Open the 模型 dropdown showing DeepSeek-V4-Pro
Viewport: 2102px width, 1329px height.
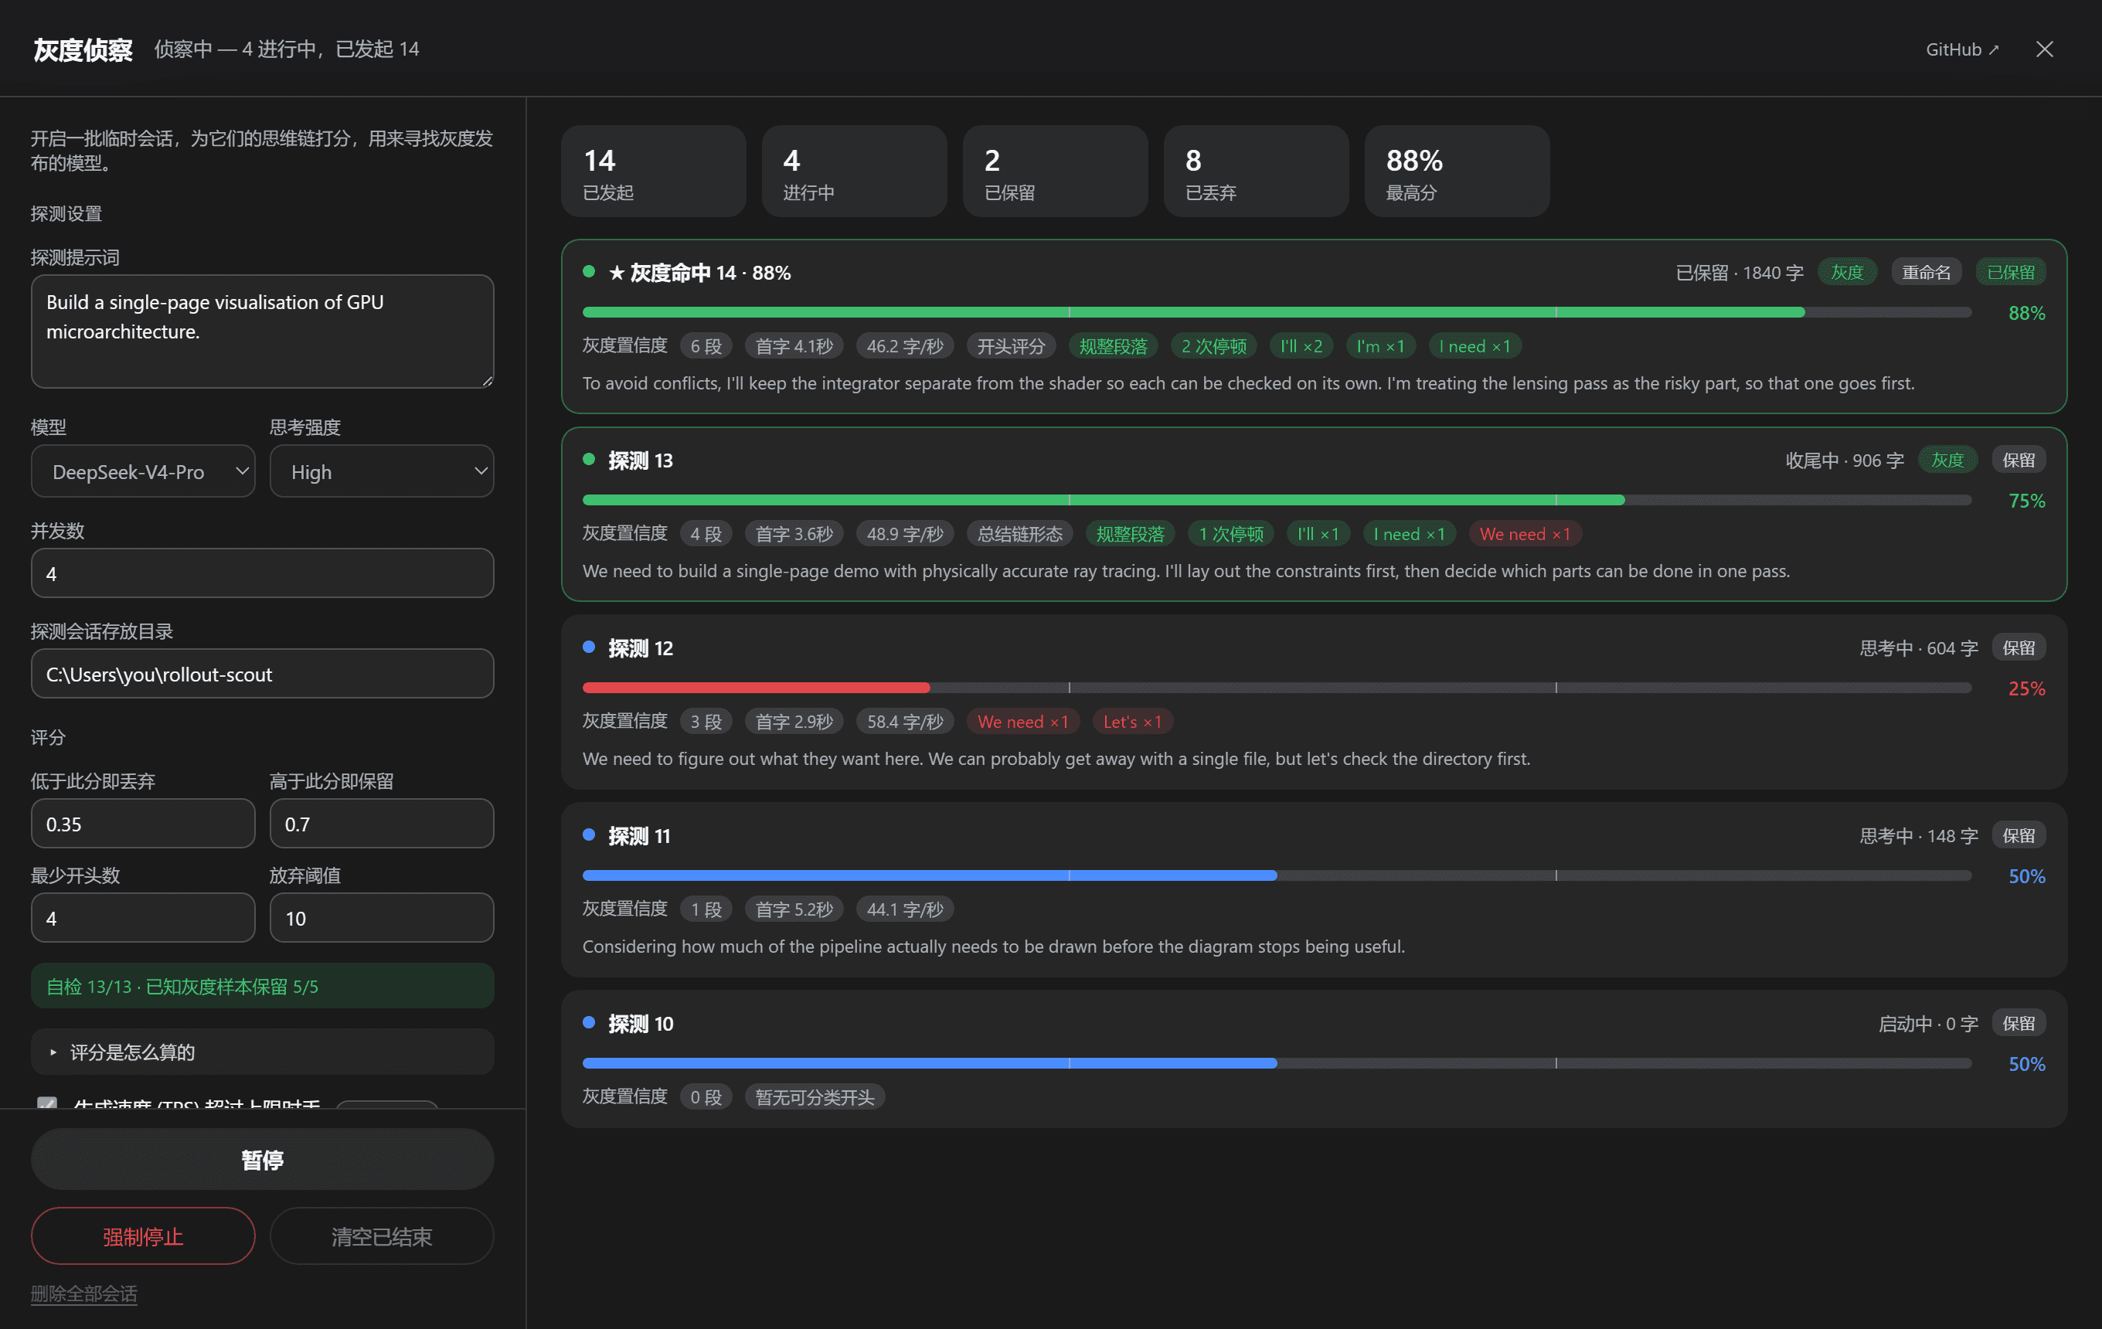pyautogui.click(x=143, y=471)
